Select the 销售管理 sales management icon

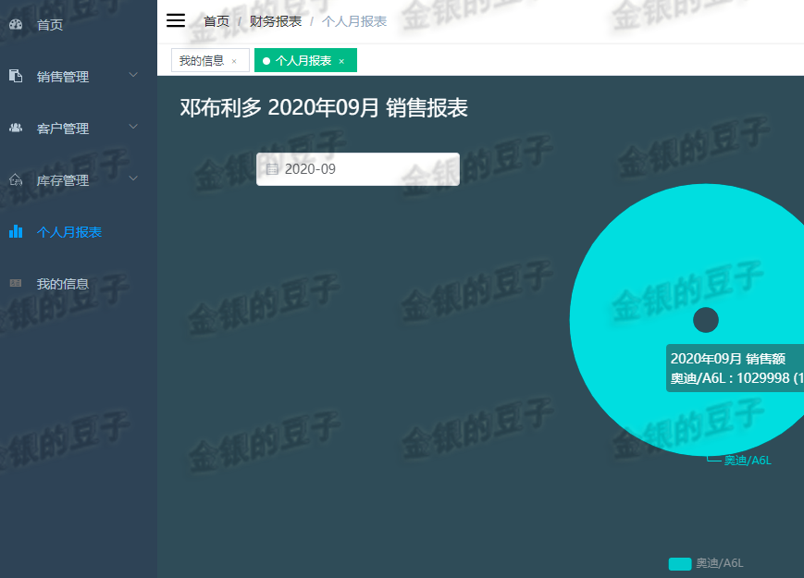[16, 77]
